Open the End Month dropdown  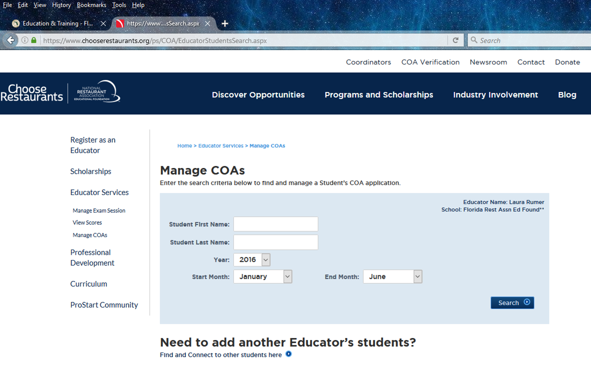click(x=417, y=277)
